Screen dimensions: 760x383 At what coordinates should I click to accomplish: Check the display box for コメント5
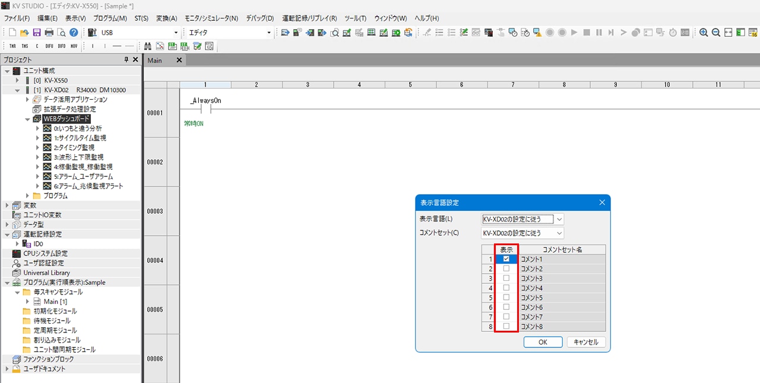tap(506, 297)
